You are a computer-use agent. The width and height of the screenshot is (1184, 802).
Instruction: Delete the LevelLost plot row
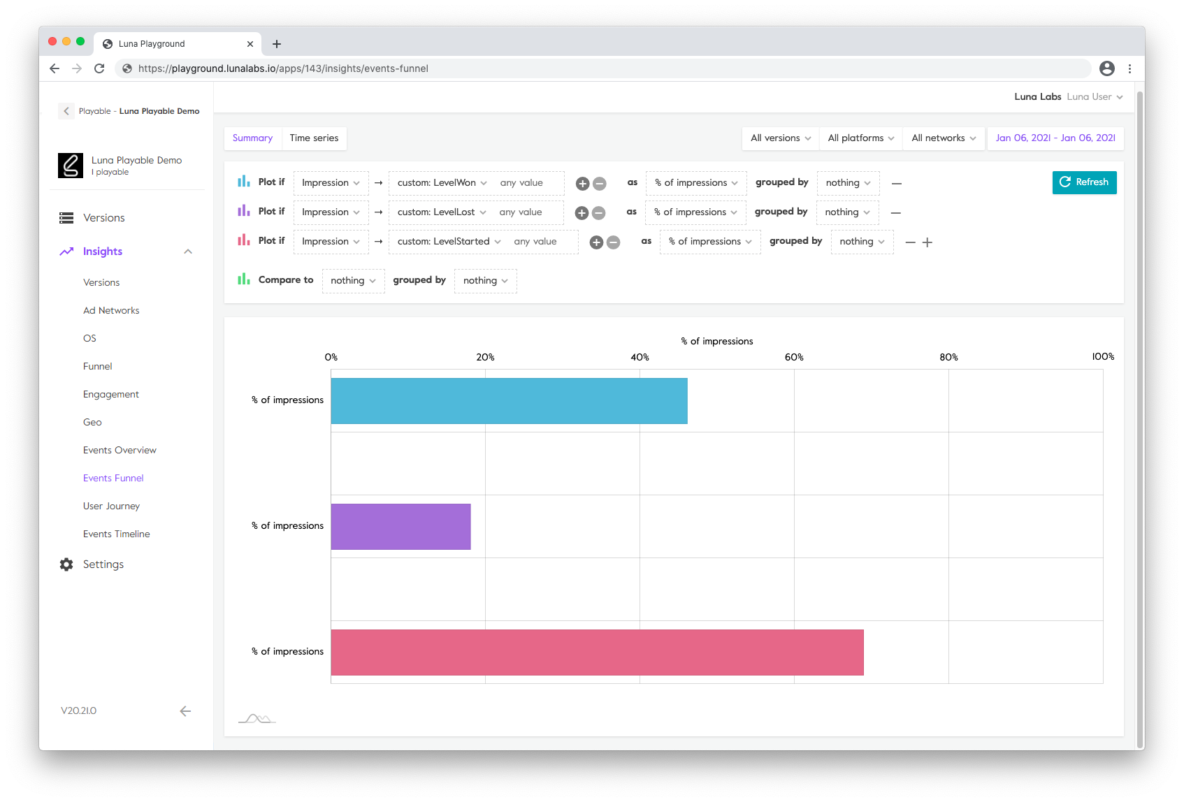tap(896, 213)
